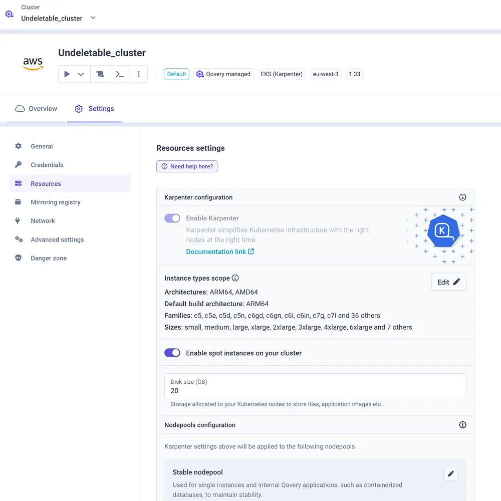Toggle the Enable Karpenter switch

click(x=172, y=218)
